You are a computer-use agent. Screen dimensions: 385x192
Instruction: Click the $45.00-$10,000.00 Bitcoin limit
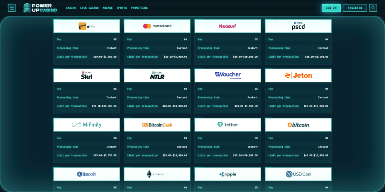[x=316, y=155]
